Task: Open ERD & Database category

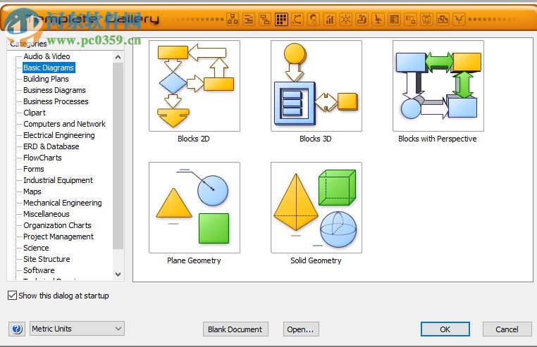Action: pyautogui.click(x=51, y=146)
